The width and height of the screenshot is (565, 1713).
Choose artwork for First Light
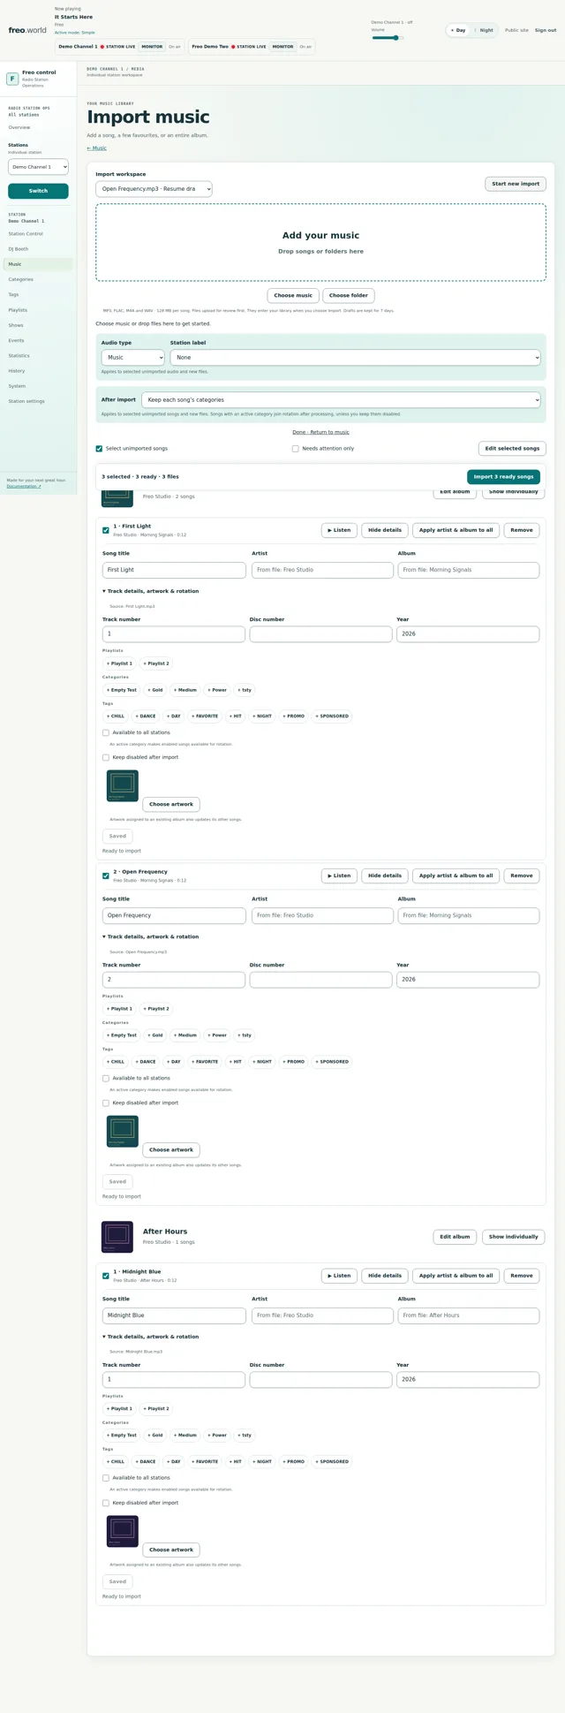171,805
